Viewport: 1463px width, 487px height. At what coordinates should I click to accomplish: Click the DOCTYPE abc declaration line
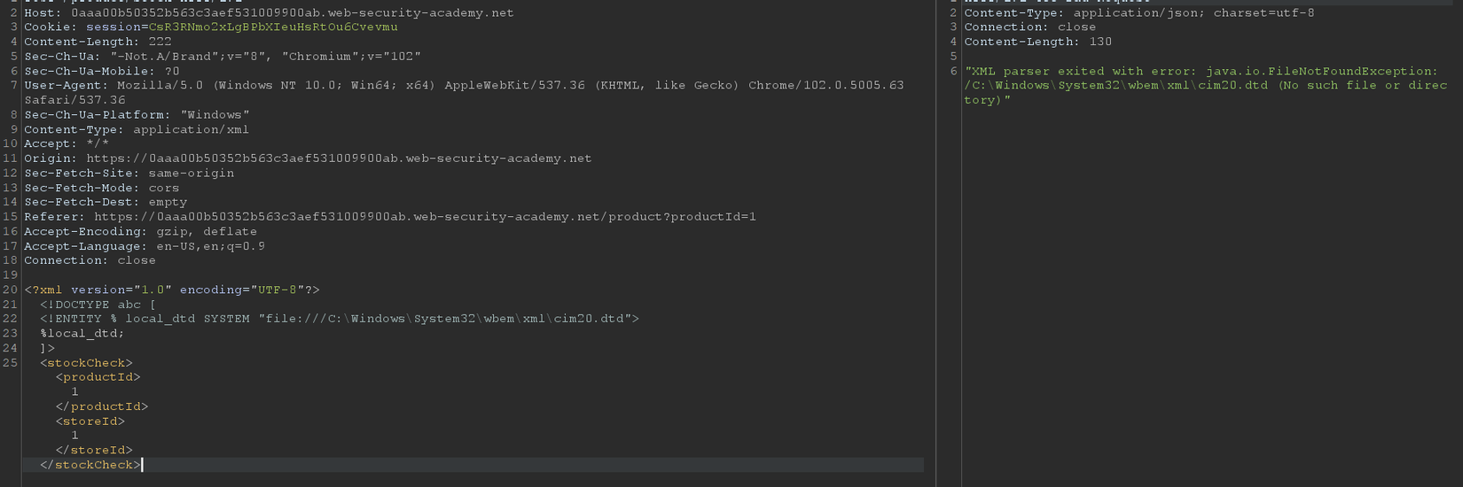(98, 305)
